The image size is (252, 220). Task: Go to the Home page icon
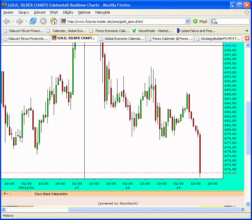point(54,21)
